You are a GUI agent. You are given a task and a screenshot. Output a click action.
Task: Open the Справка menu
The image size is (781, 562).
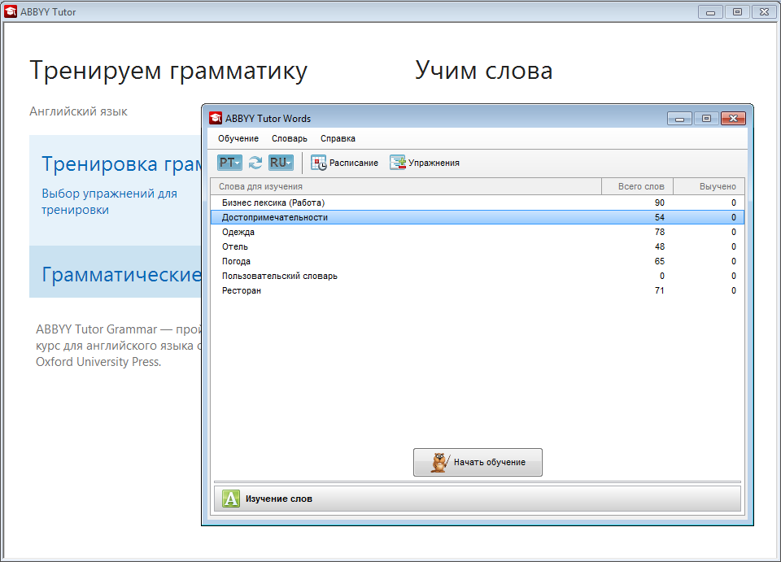coord(338,138)
